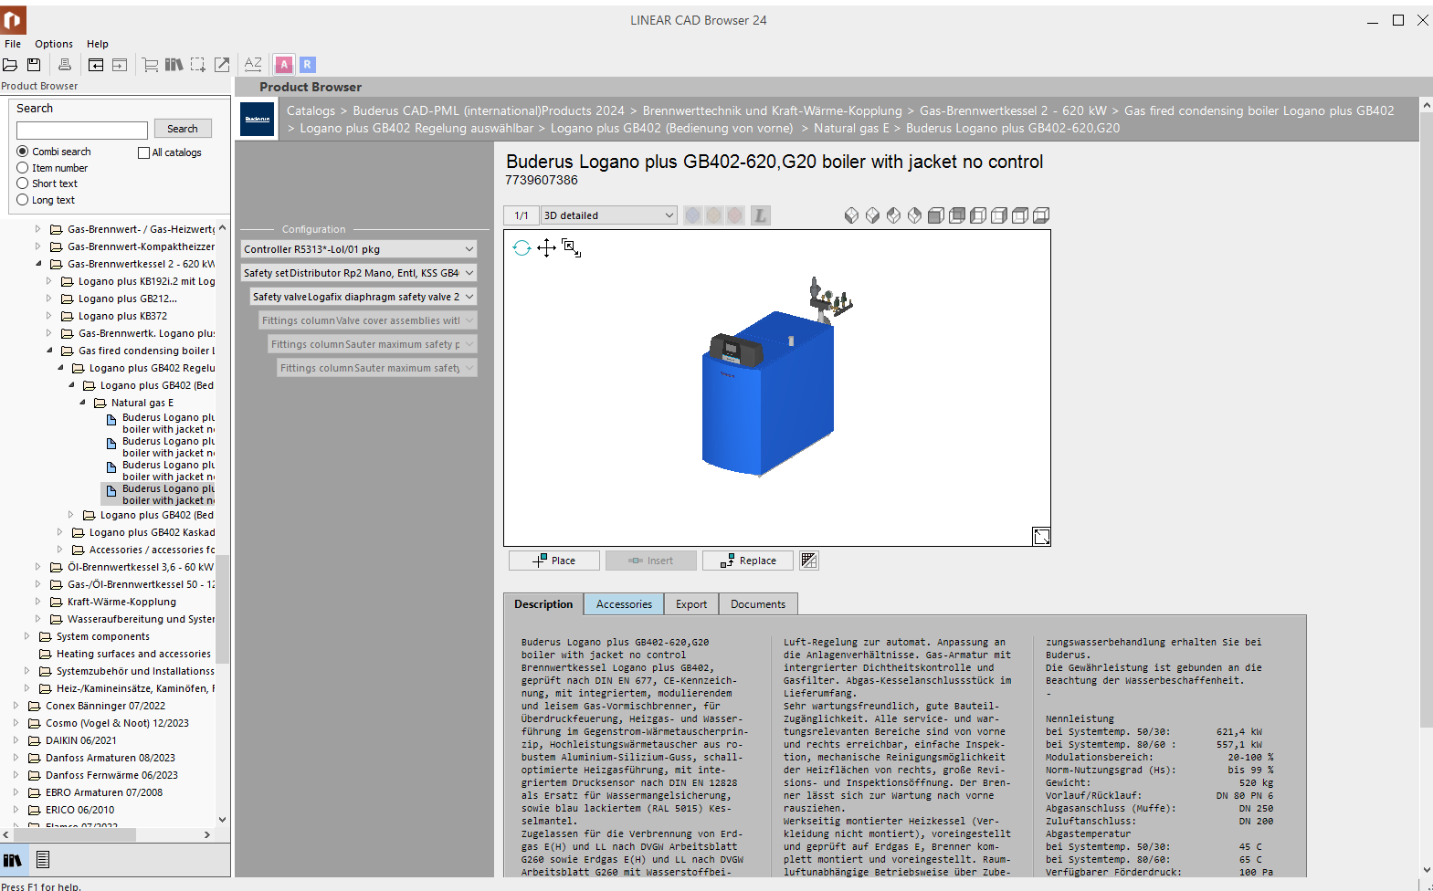Click the pan move-arrows icon in viewer

point(546,247)
